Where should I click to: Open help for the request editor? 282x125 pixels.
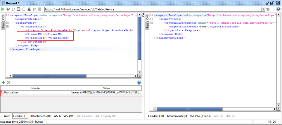278,9
